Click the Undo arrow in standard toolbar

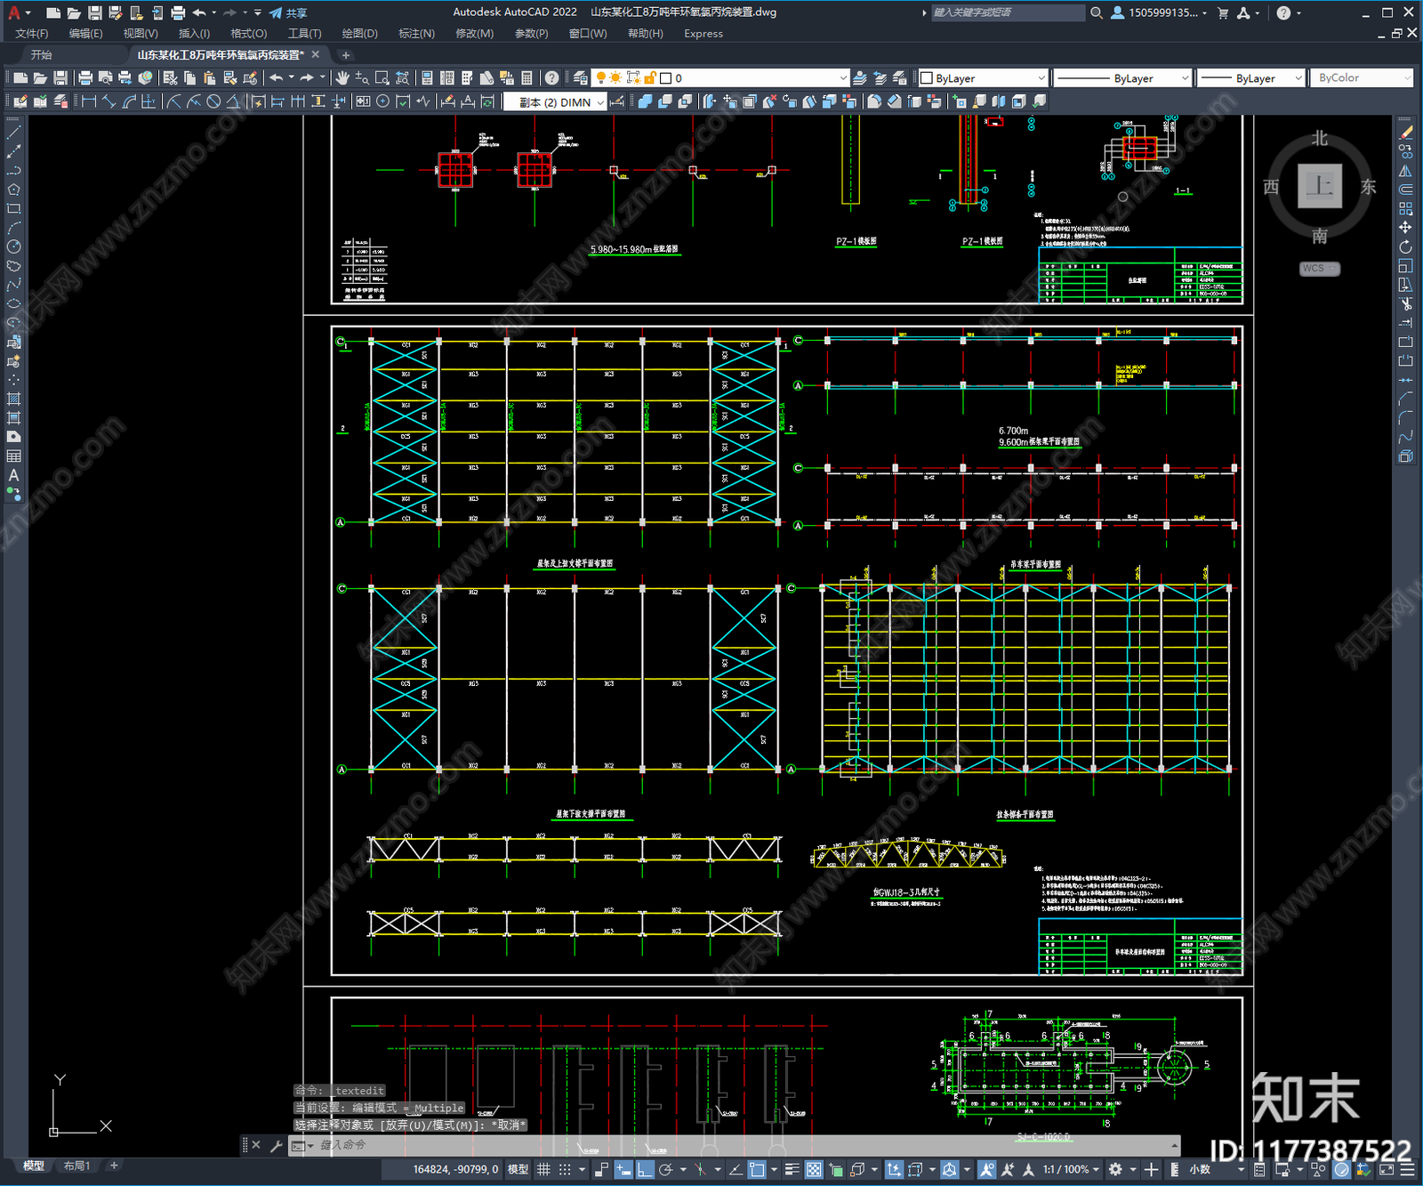277,78
